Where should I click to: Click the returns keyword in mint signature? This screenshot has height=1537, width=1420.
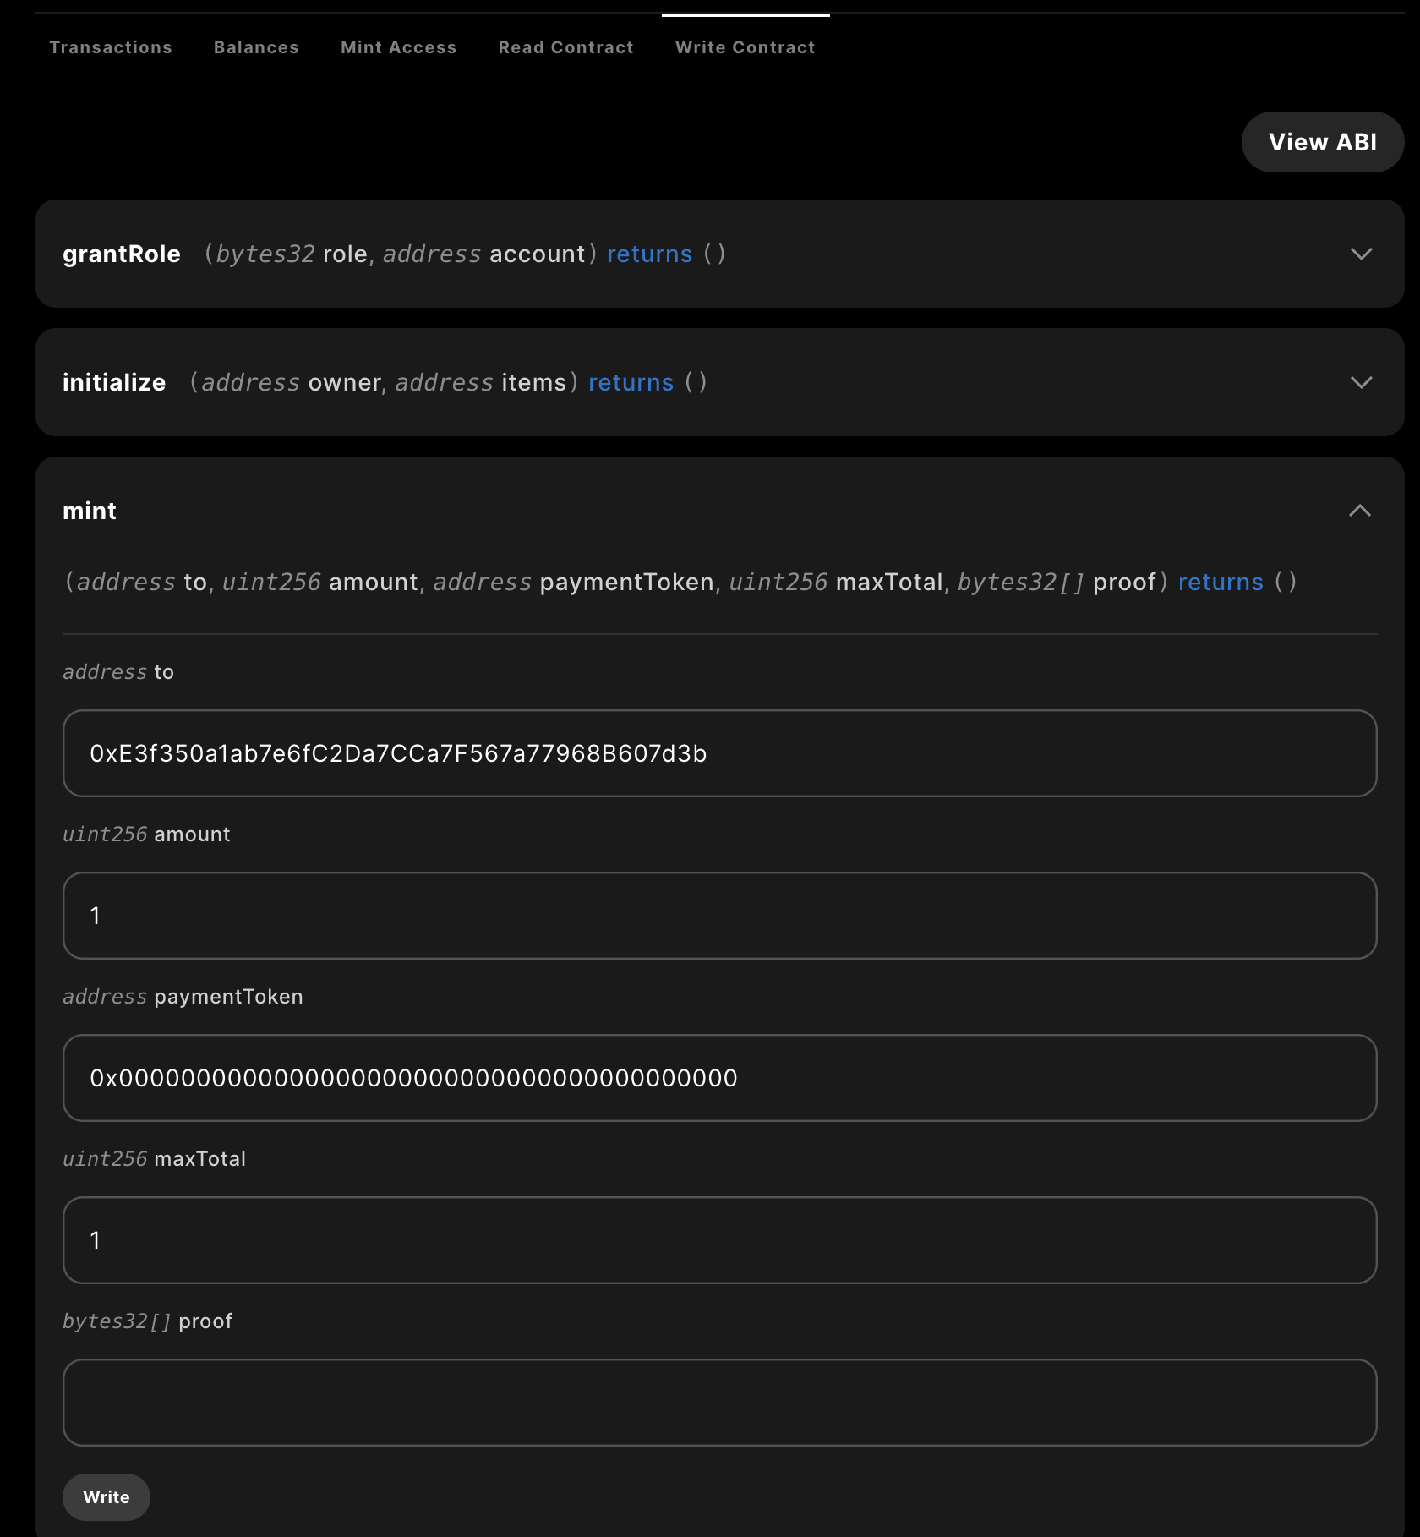click(x=1221, y=582)
